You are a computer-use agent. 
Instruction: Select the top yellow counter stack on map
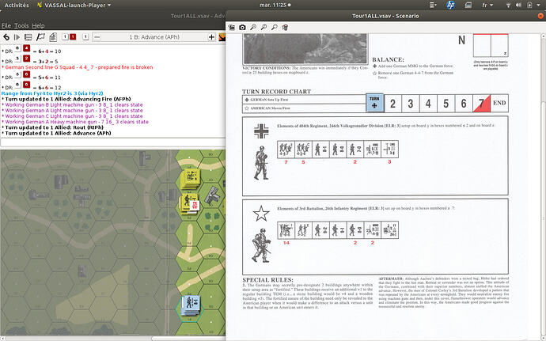coord(191,178)
